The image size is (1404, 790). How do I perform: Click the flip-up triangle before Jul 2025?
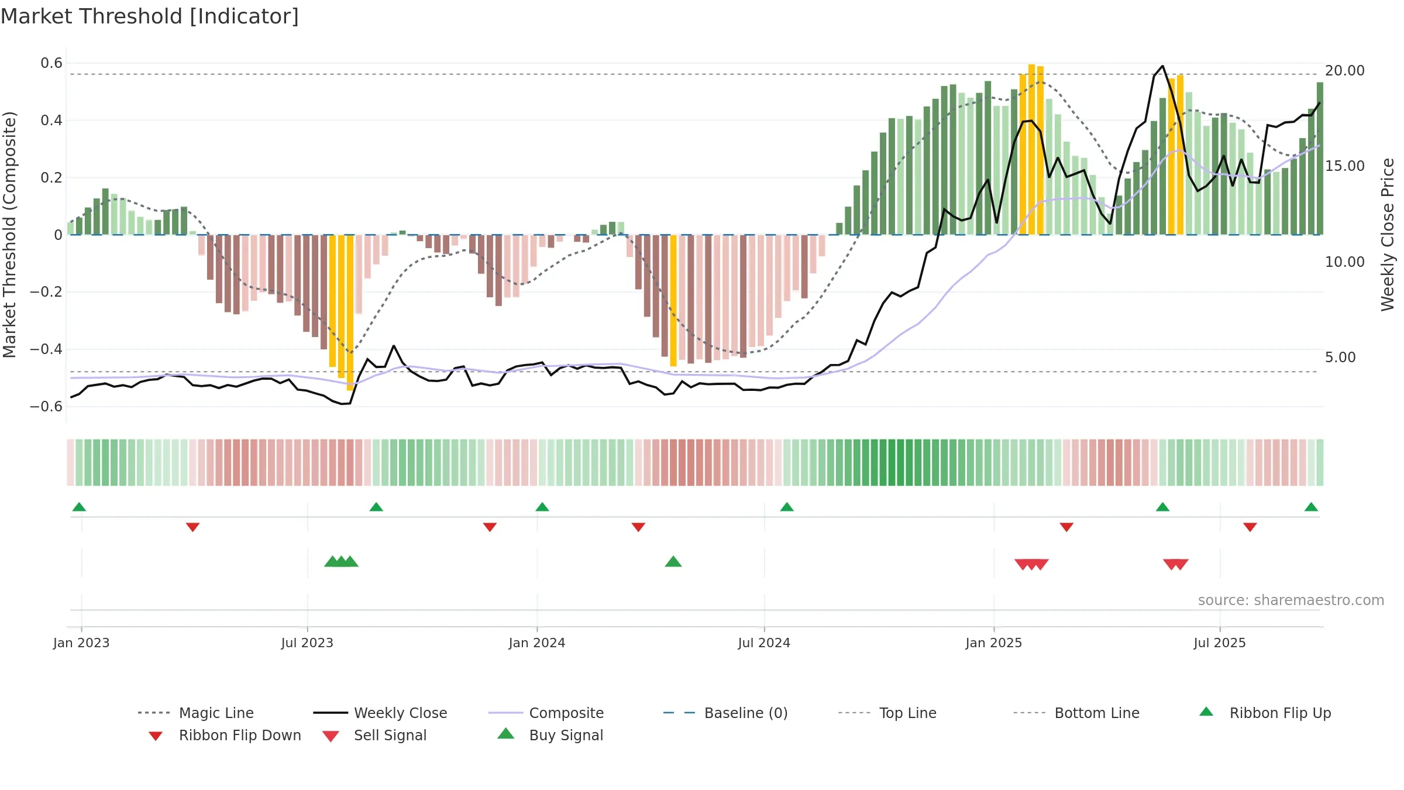pos(1162,507)
